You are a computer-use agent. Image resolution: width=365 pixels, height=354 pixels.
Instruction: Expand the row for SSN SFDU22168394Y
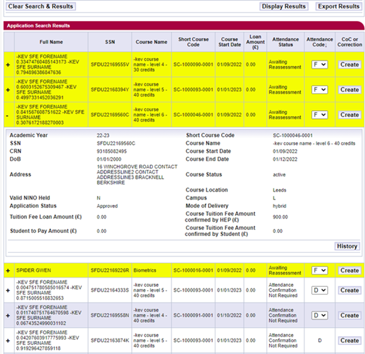(8, 90)
